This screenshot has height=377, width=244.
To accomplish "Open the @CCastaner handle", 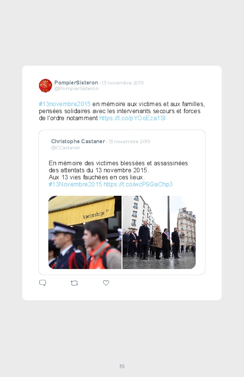I will click(66, 147).
